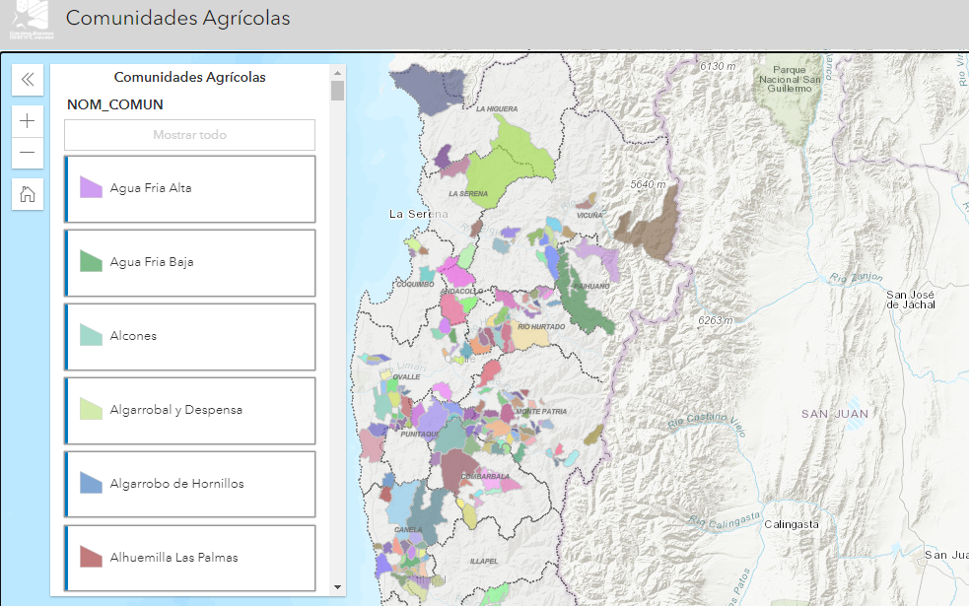Collapse the legend panel with double-chevron button

pos(28,80)
